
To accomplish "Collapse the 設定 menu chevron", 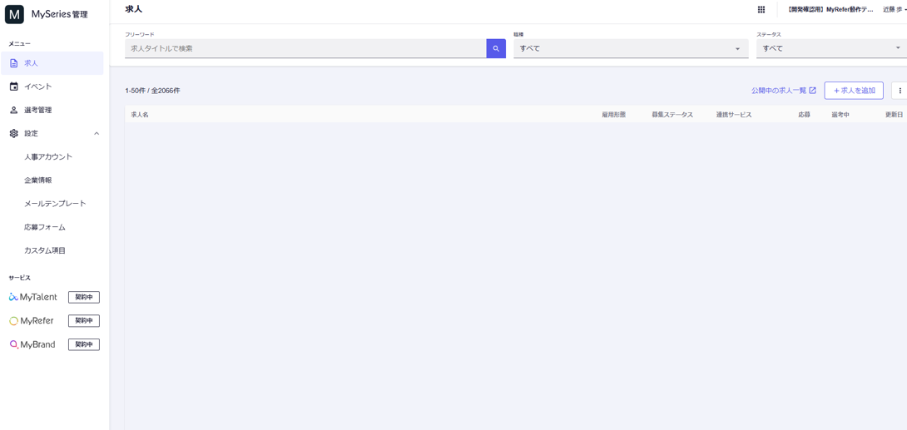I will tap(97, 133).
